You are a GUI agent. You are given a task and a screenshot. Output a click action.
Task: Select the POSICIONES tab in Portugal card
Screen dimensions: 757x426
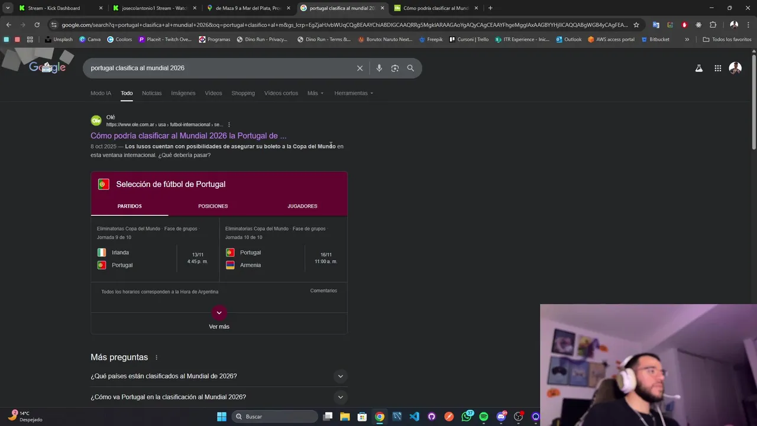coord(213,206)
